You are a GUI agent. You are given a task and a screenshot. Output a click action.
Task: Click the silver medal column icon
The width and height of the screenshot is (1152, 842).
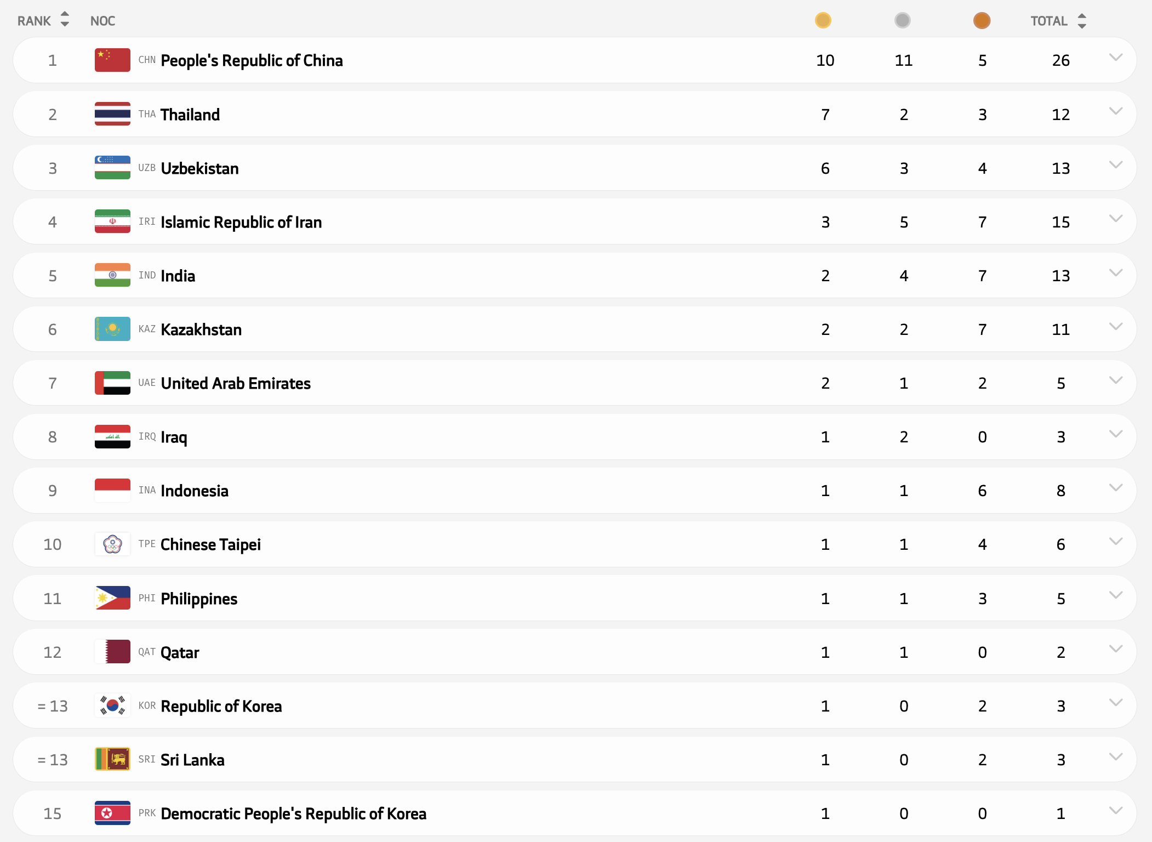tap(902, 21)
